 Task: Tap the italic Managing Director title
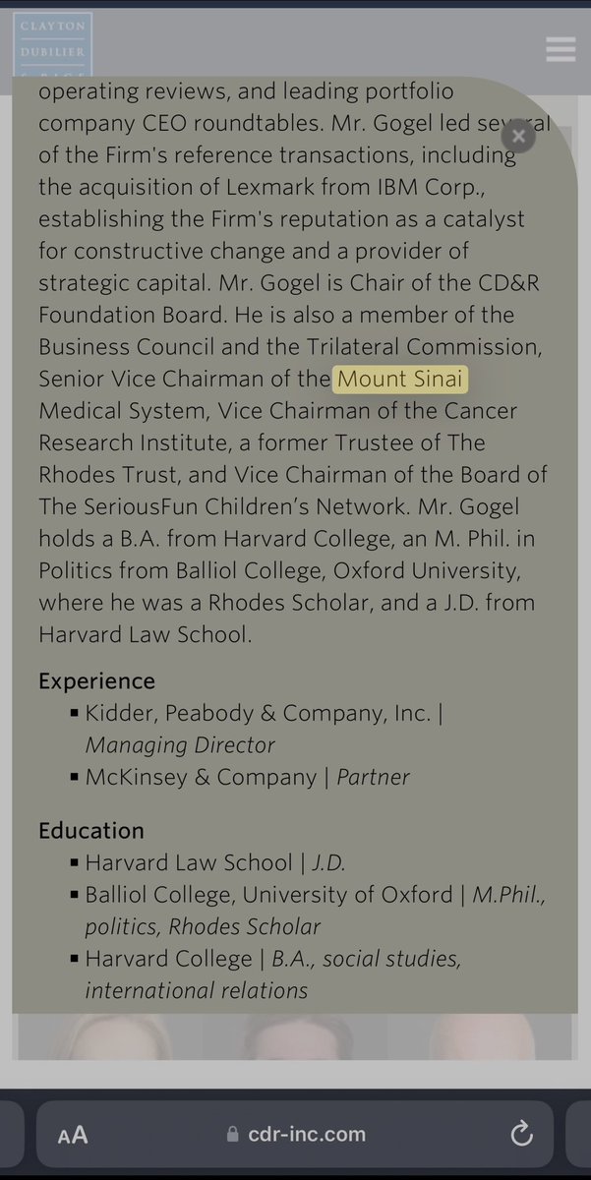pos(180,744)
